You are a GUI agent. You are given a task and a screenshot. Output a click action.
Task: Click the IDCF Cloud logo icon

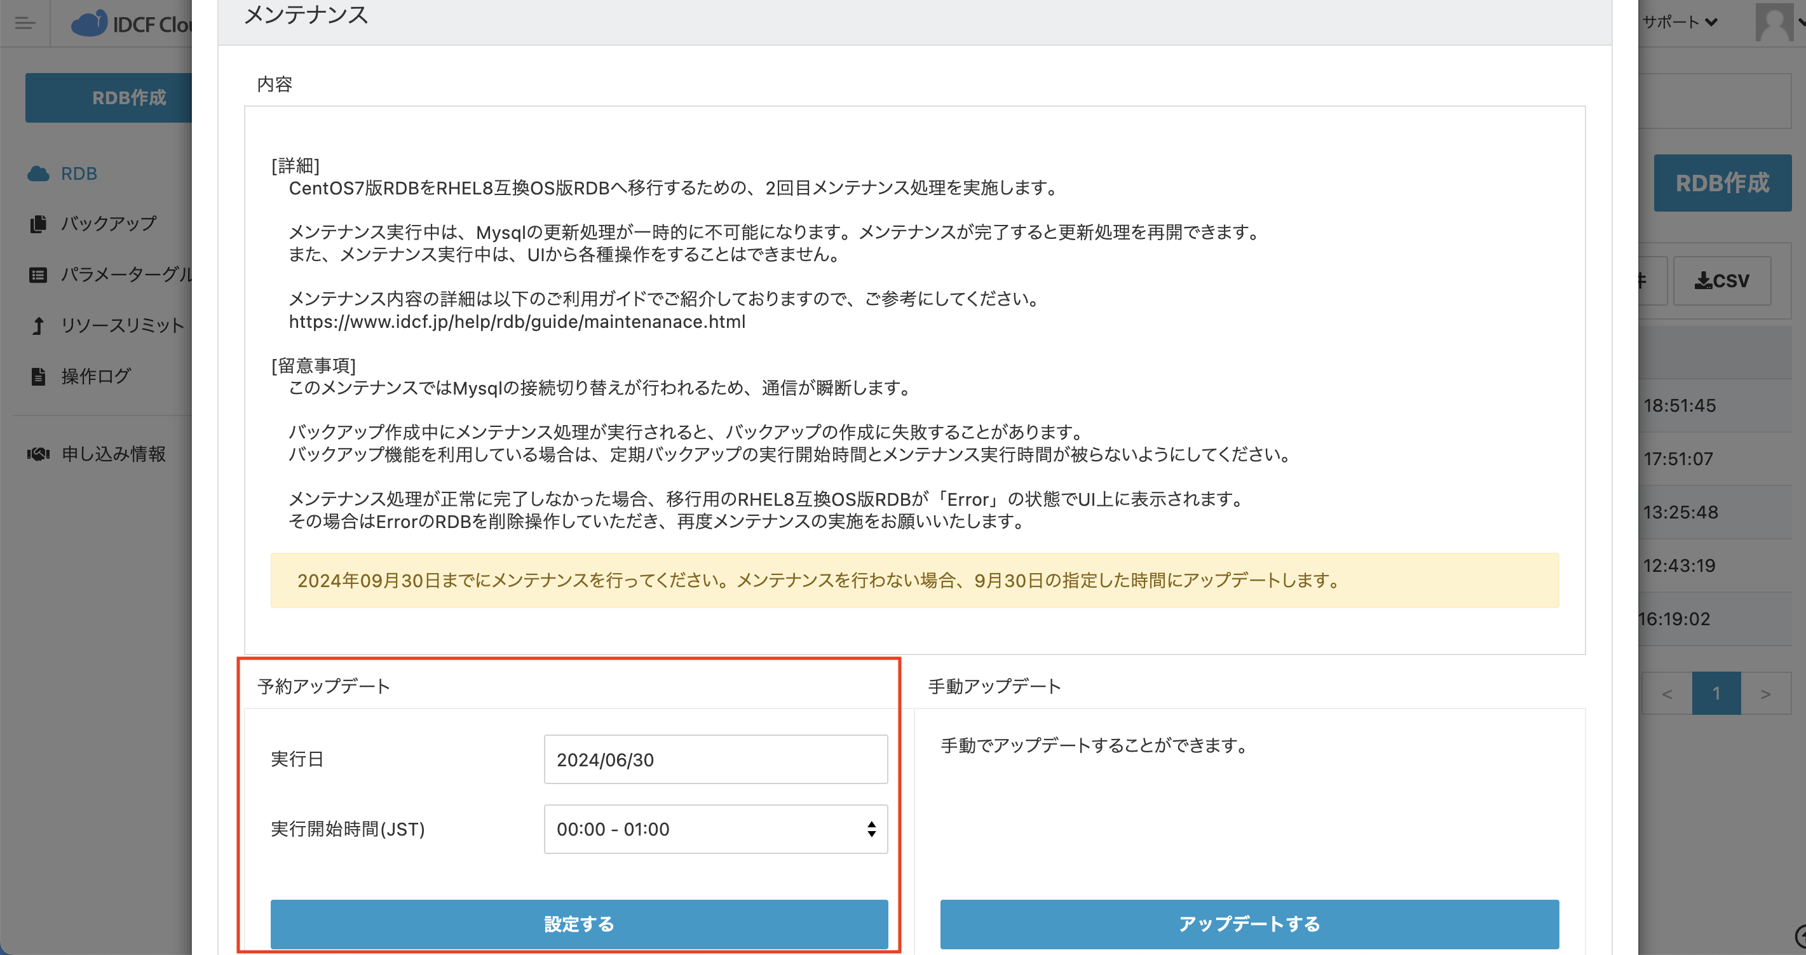click(x=90, y=23)
